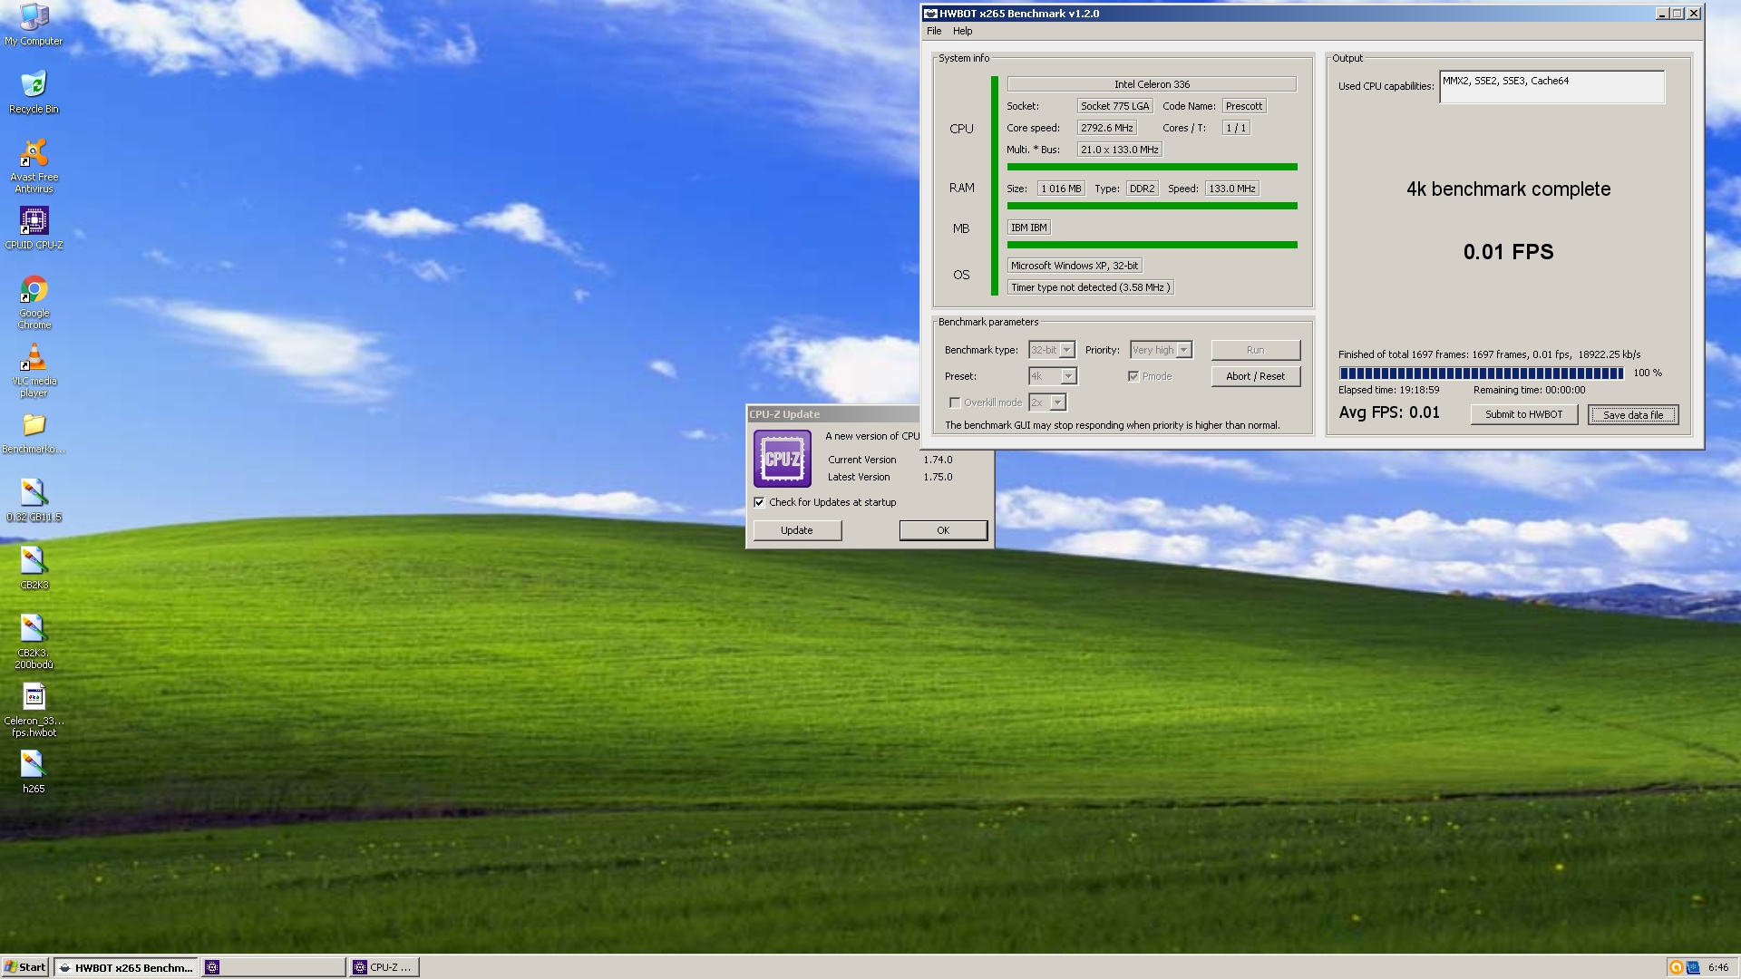The image size is (1741, 979).
Task: Click the Run button
Action: click(x=1256, y=350)
